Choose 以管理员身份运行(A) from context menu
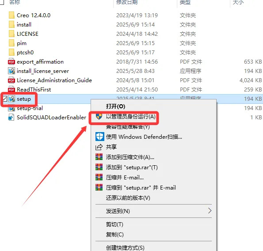 tap(131, 117)
